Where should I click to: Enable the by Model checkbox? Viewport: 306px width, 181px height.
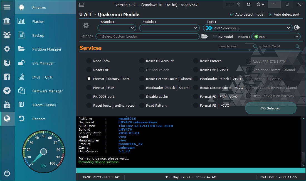click(x=215, y=37)
